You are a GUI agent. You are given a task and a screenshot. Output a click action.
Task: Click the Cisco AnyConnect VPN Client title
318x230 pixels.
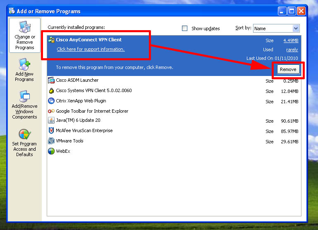(x=89, y=40)
